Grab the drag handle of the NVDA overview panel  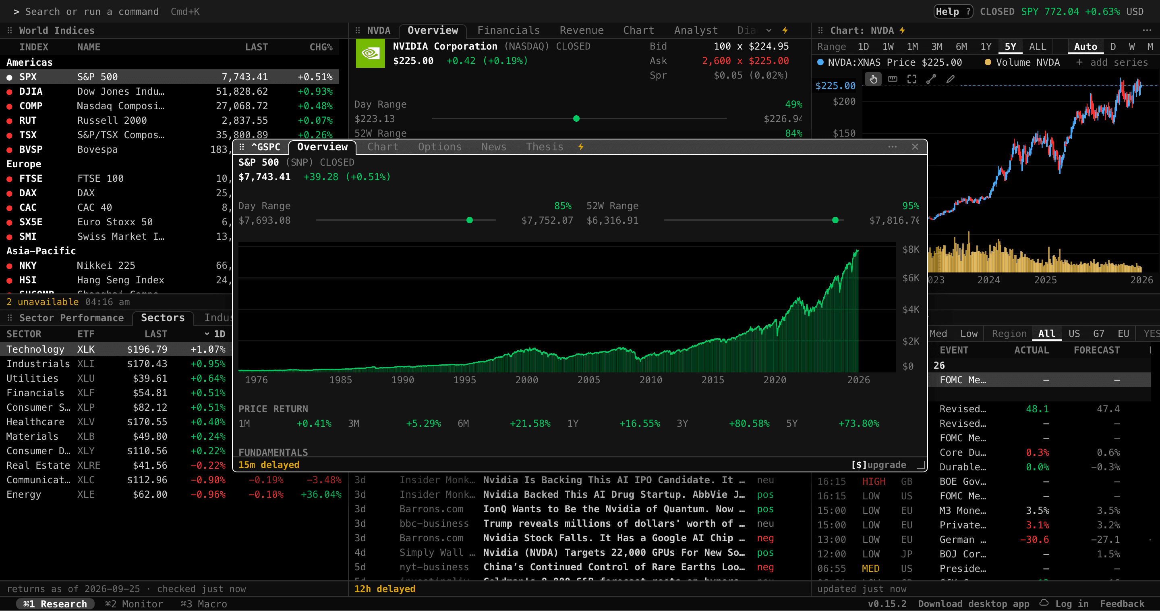point(358,30)
